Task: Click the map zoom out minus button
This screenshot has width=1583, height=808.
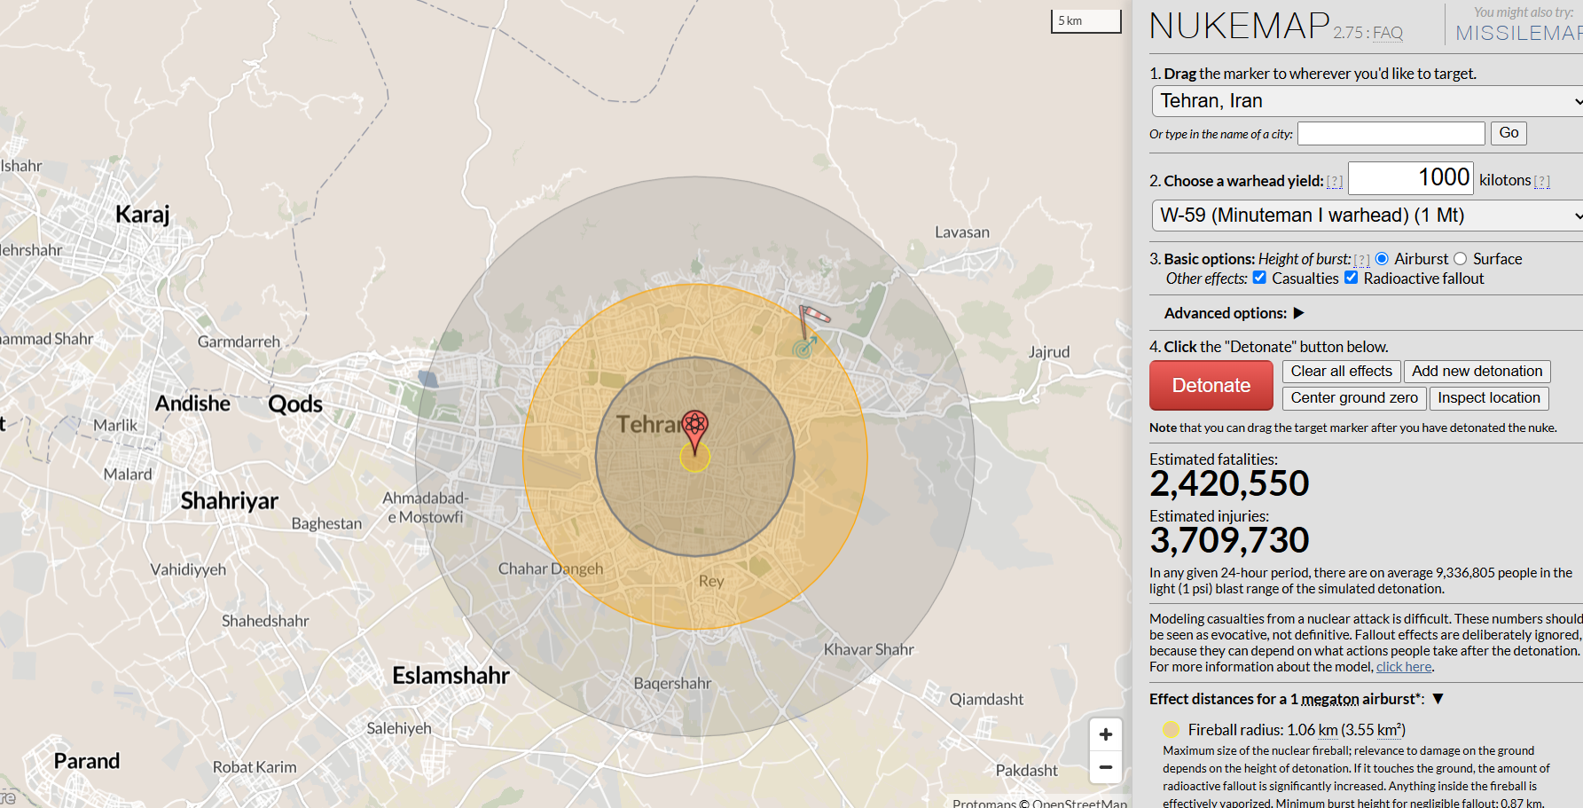Action: click(x=1105, y=767)
